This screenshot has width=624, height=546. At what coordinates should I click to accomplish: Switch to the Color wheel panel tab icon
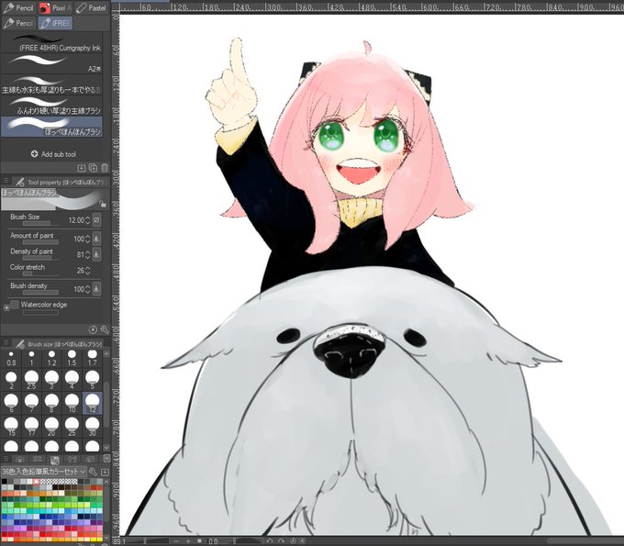pos(19,460)
